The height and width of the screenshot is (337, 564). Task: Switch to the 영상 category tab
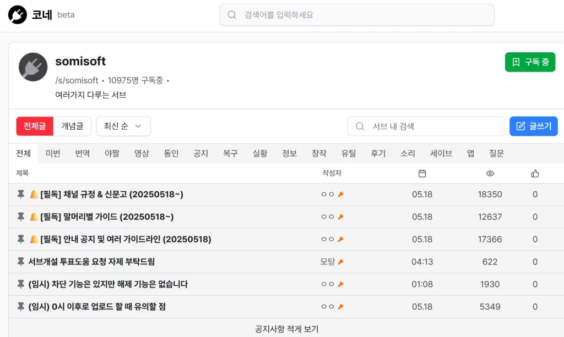pos(142,153)
